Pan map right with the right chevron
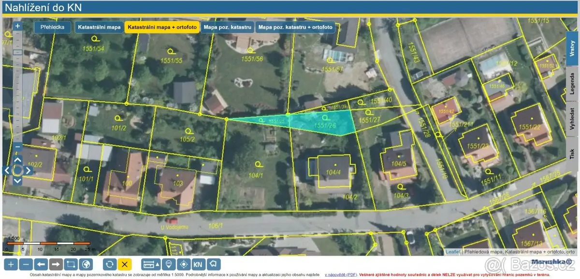Screen dimensions: 580x279 click(28, 170)
